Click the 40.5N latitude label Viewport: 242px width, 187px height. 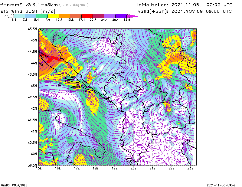tap(32, 143)
